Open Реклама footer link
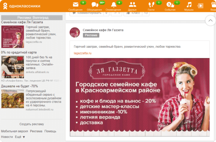Image resolution: width=216 pixels, height=142 pixels. 36,131
